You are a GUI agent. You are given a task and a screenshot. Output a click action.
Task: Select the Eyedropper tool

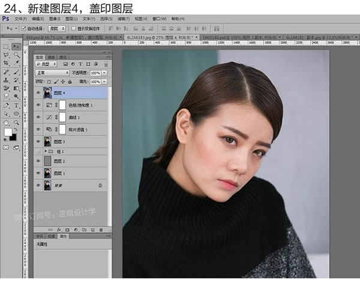tap(16, 63)
